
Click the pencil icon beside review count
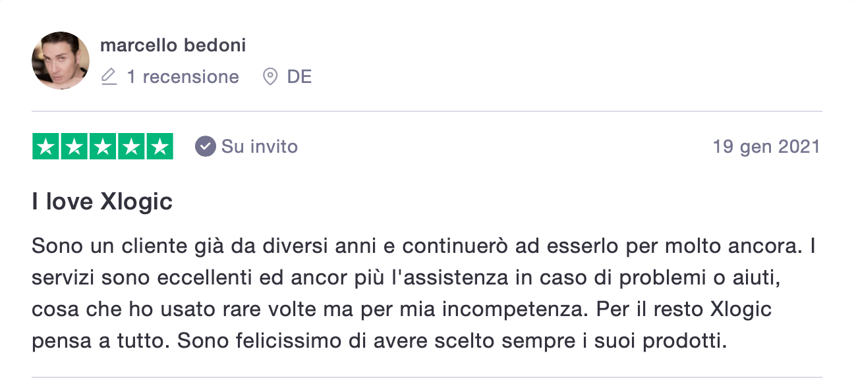click(x=109, y=77)
